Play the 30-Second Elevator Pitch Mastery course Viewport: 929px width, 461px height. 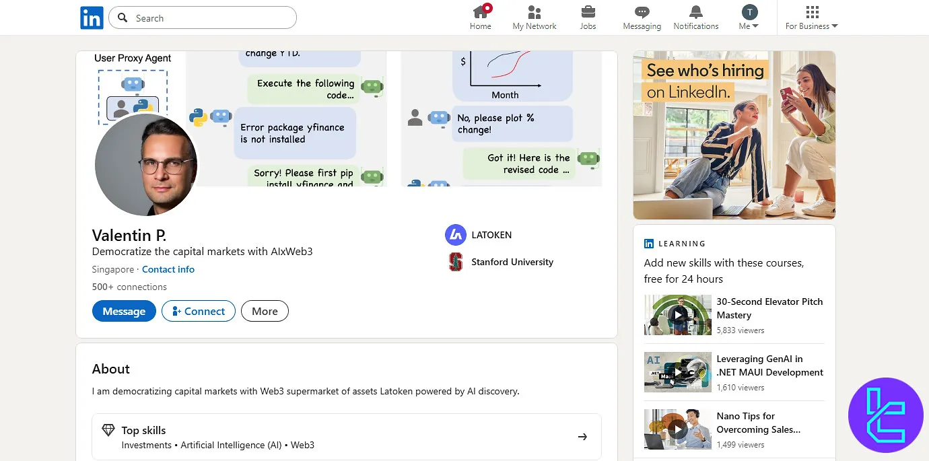click(x=677, y=315)
